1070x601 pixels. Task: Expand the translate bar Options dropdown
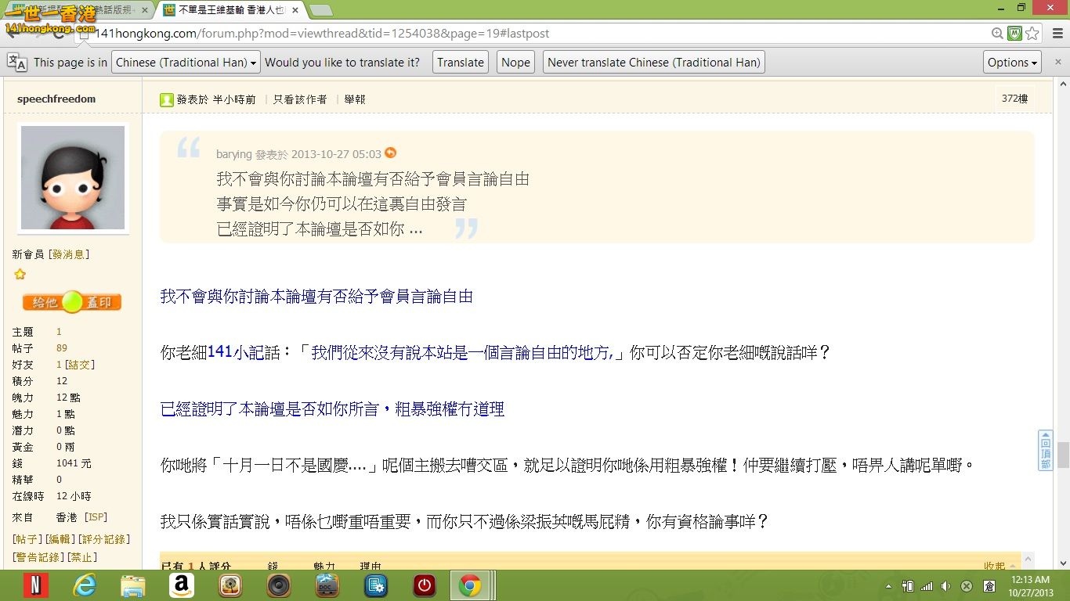pos(1012,63)
